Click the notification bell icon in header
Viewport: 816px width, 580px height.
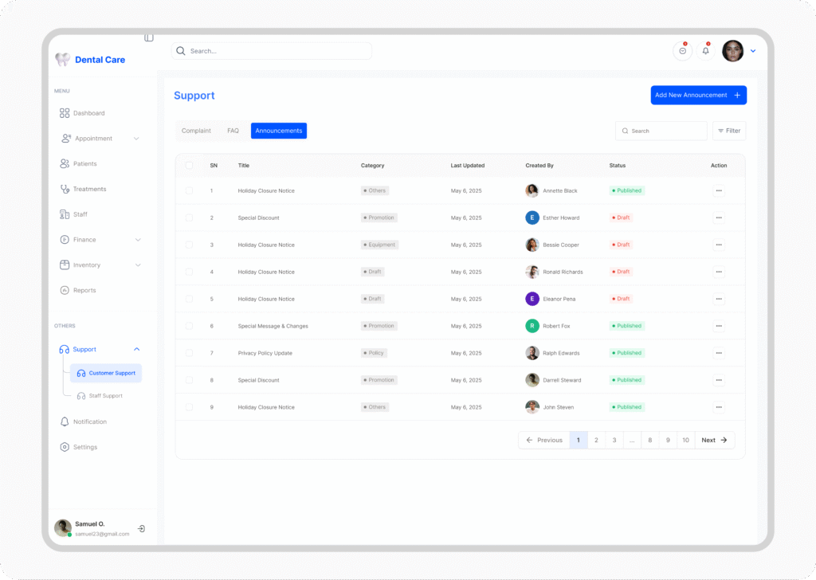click(x=705, y=51)
